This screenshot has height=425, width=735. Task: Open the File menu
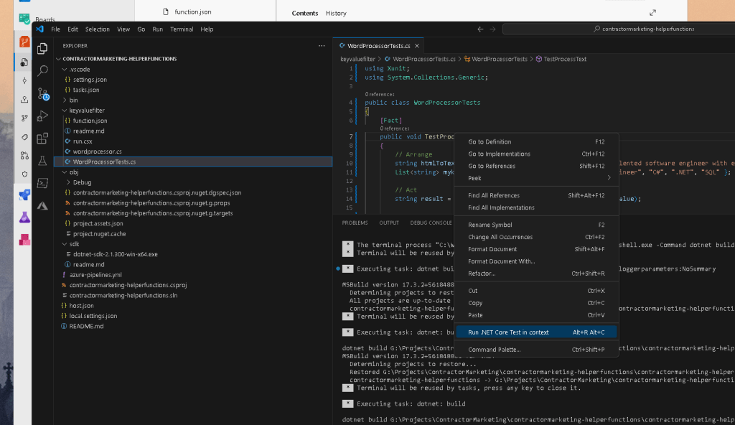point(55,29)
